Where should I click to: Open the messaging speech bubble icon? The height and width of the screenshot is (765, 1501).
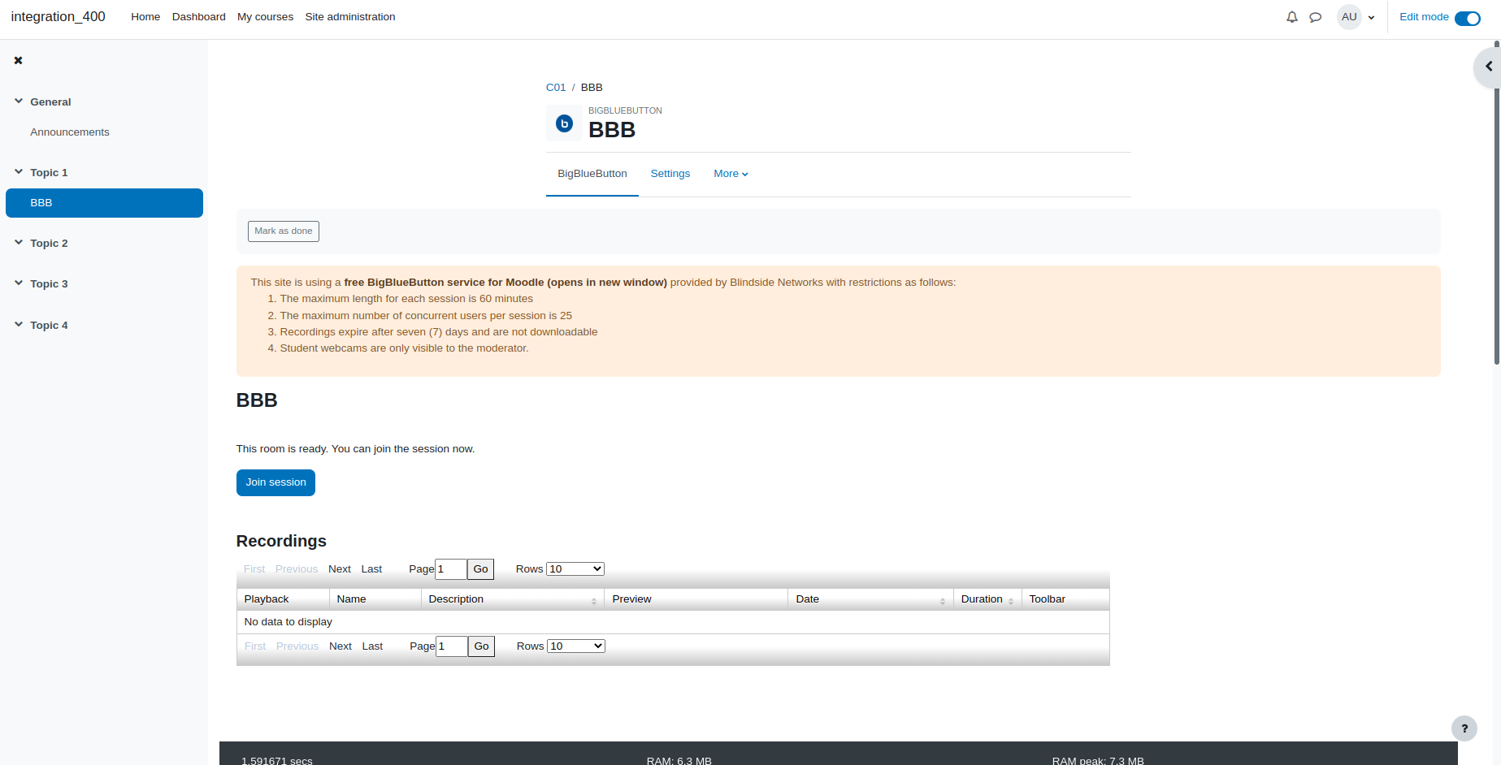1316,17
